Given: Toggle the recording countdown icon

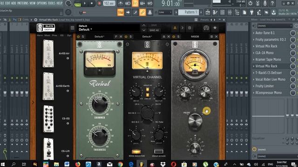Looking at the screenshot, I should [135, 3].
